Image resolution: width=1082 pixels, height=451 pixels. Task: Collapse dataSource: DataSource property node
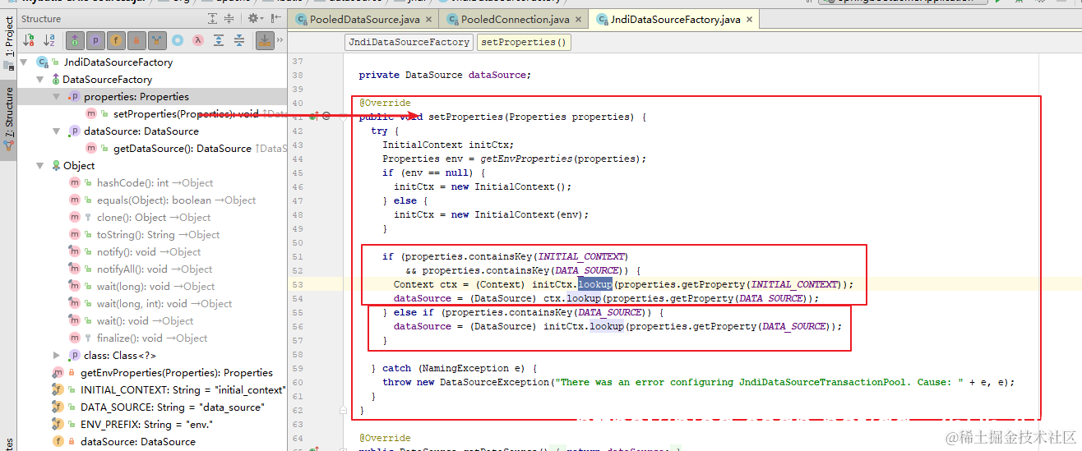pos(56,131)
